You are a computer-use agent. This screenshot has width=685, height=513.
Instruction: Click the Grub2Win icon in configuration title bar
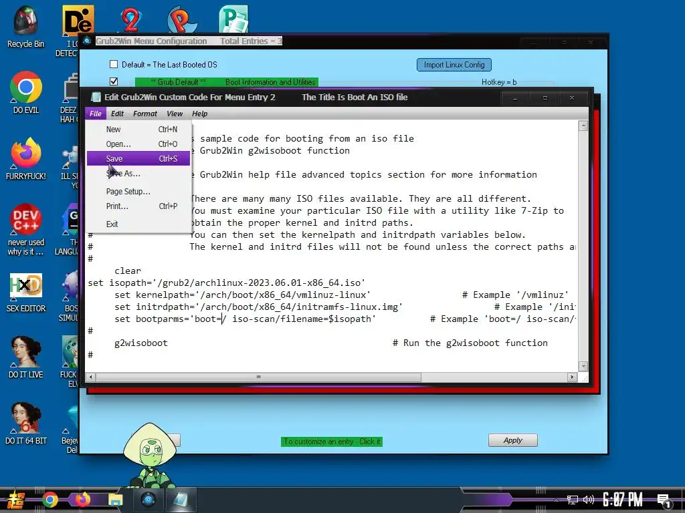point(87,41)
